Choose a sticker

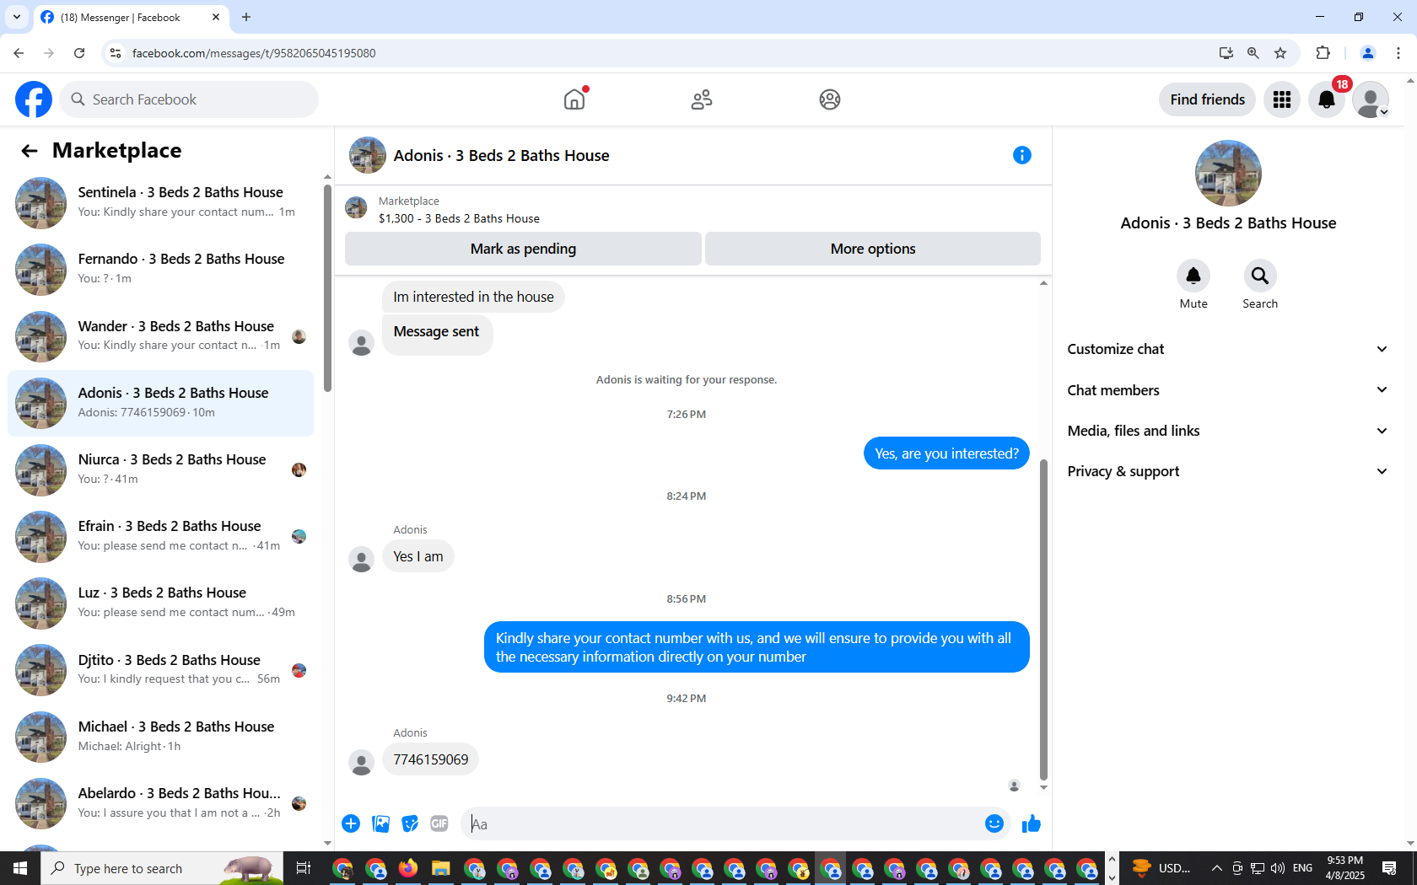pyautogui.click(x=410, y=823)
